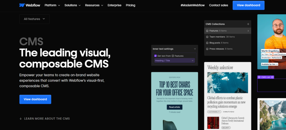Add a CMS collection with plus icon
286x130 pixels.
[x=248, y=24]
